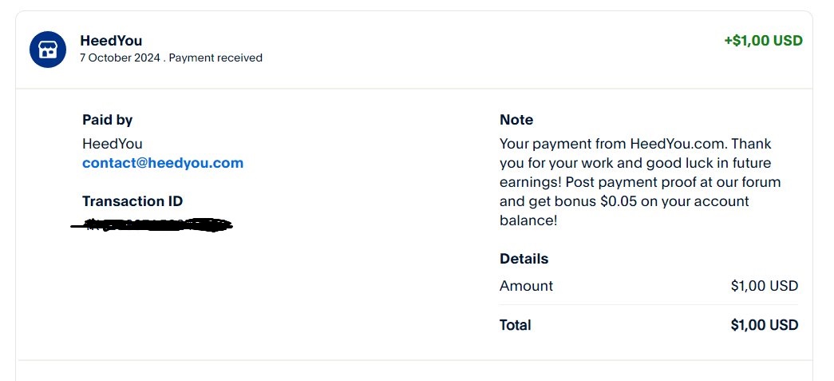This screenshot has width=834, height=381.
Task: Collapse the HeedYou transaction header row
Action: pyautogui.click(x=414, y=50)
